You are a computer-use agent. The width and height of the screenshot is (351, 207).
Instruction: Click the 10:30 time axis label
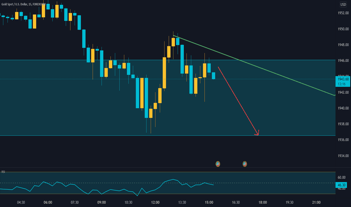tap(128, 202)
